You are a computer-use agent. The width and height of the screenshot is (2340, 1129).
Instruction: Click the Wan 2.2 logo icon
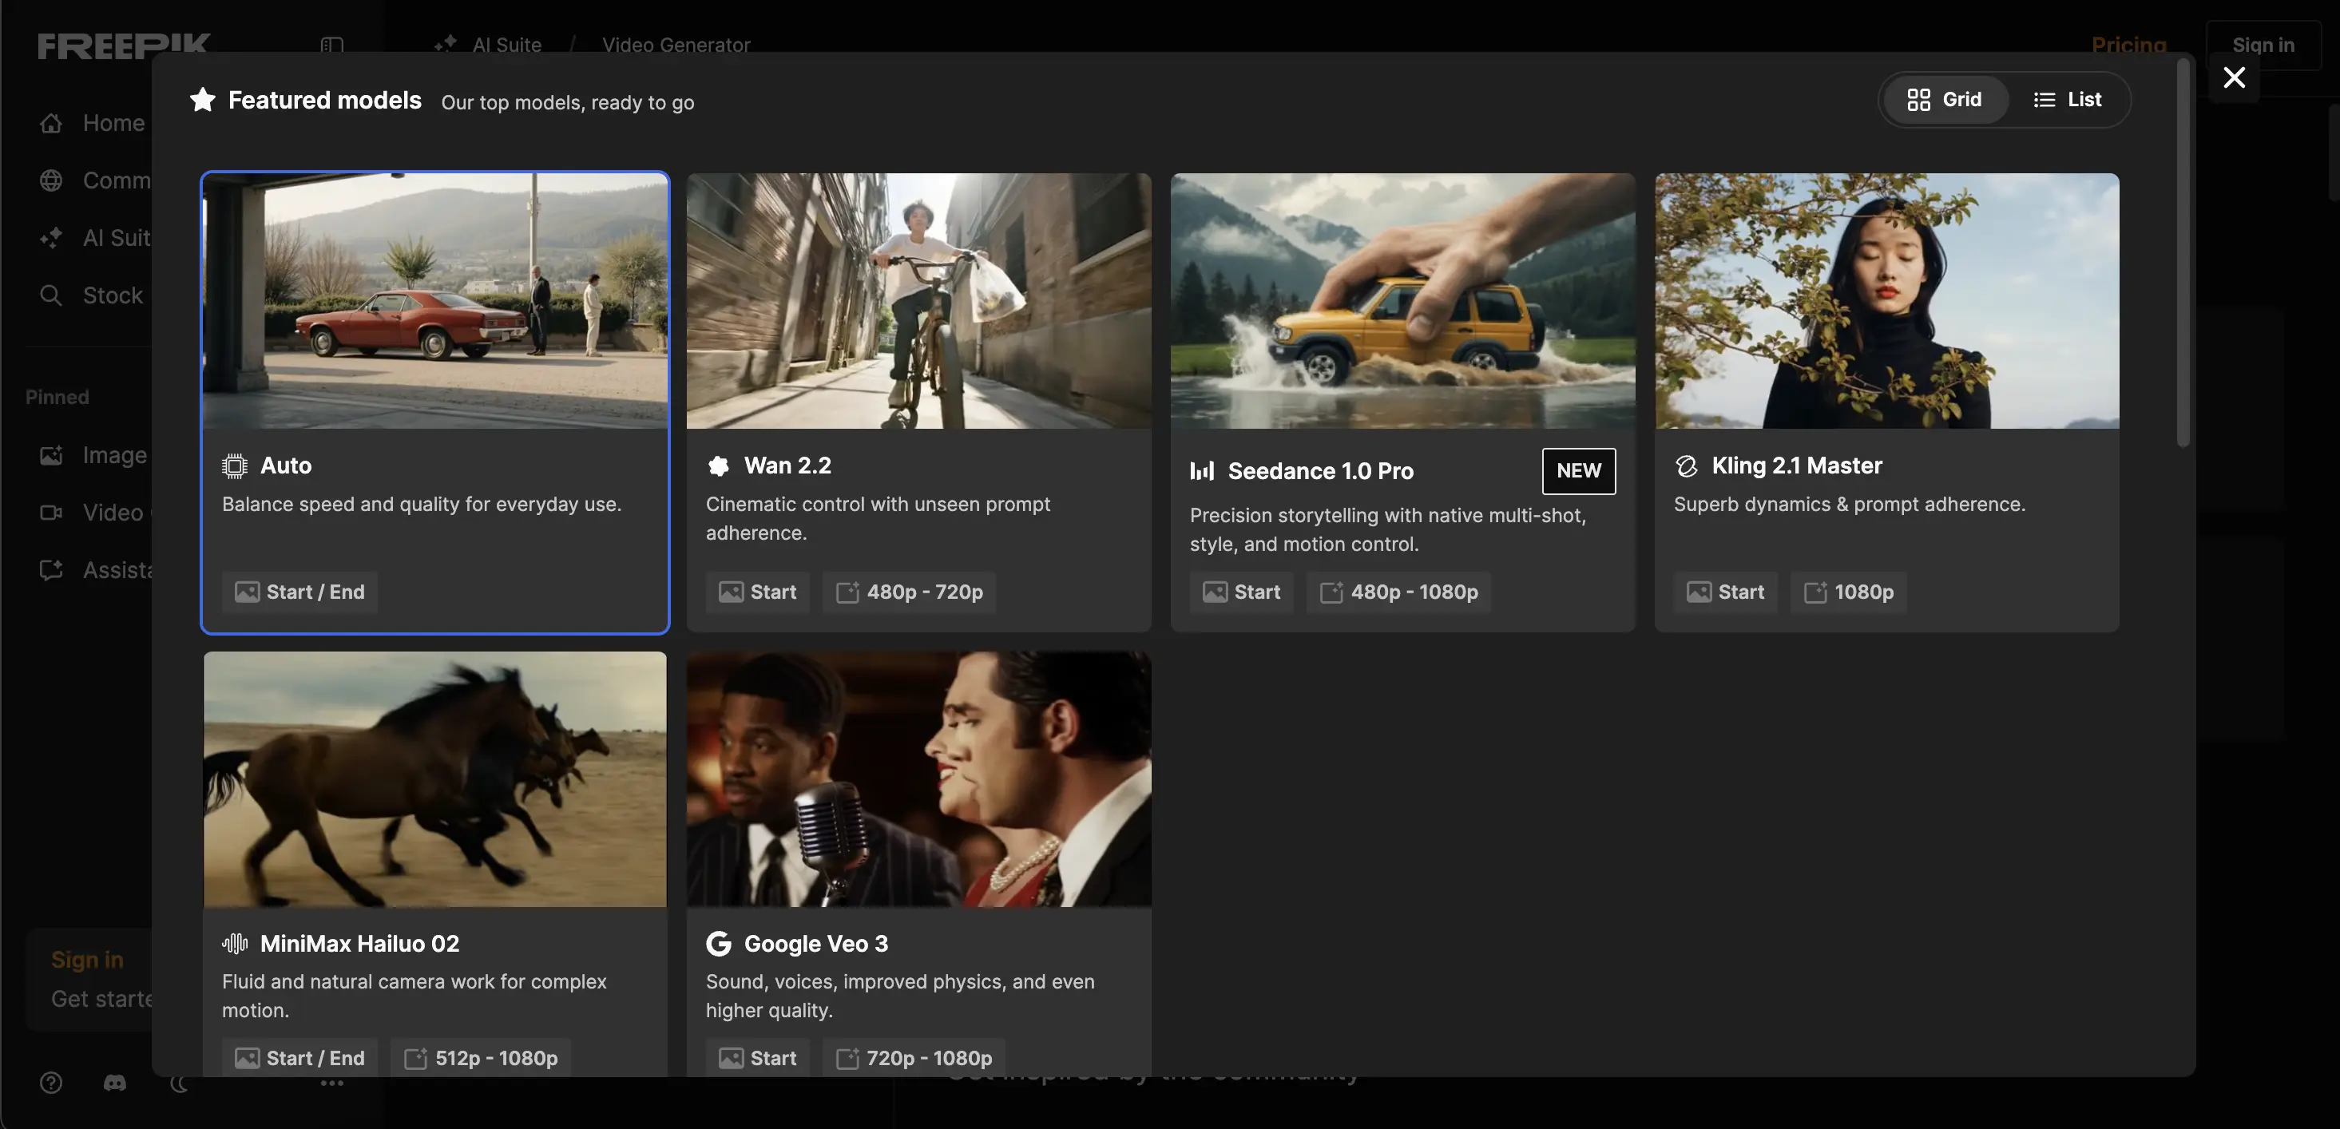point(719,466)
